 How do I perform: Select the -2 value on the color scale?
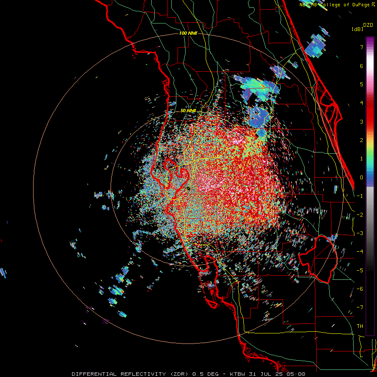point(360,215)
